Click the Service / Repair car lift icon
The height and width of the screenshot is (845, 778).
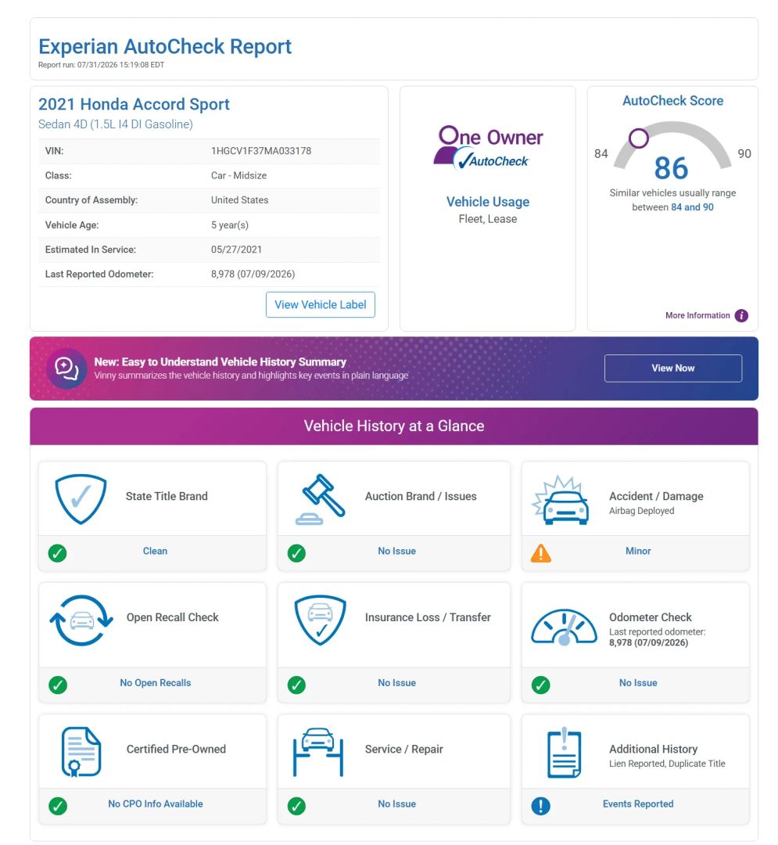coord(318,753)
